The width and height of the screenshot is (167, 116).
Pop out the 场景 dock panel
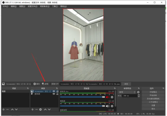28,88
